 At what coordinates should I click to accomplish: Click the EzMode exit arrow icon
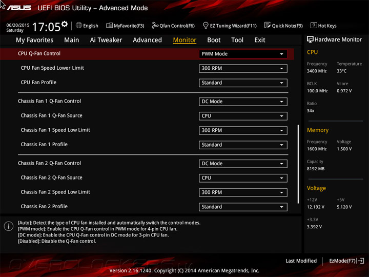pyautogui.click(x=361, y=261)
